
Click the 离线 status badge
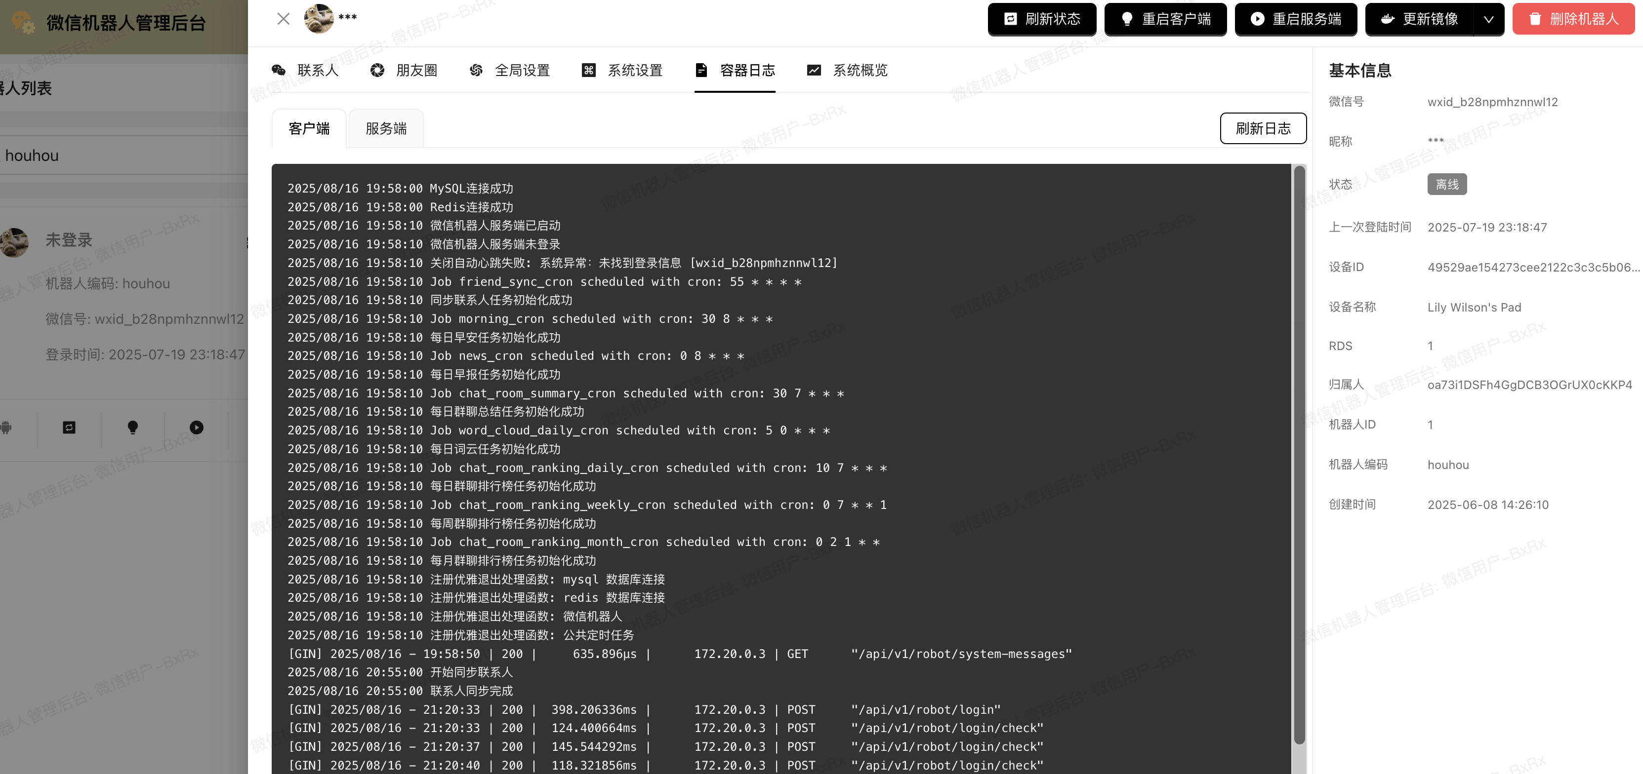pos(1446,184)
